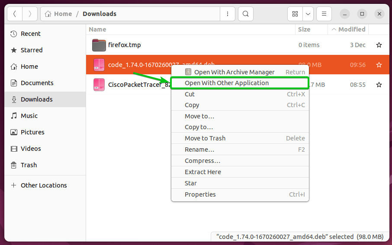The image size is (392, 245).
Task: Go back with the left arrow button
Action: coord(15,14)
